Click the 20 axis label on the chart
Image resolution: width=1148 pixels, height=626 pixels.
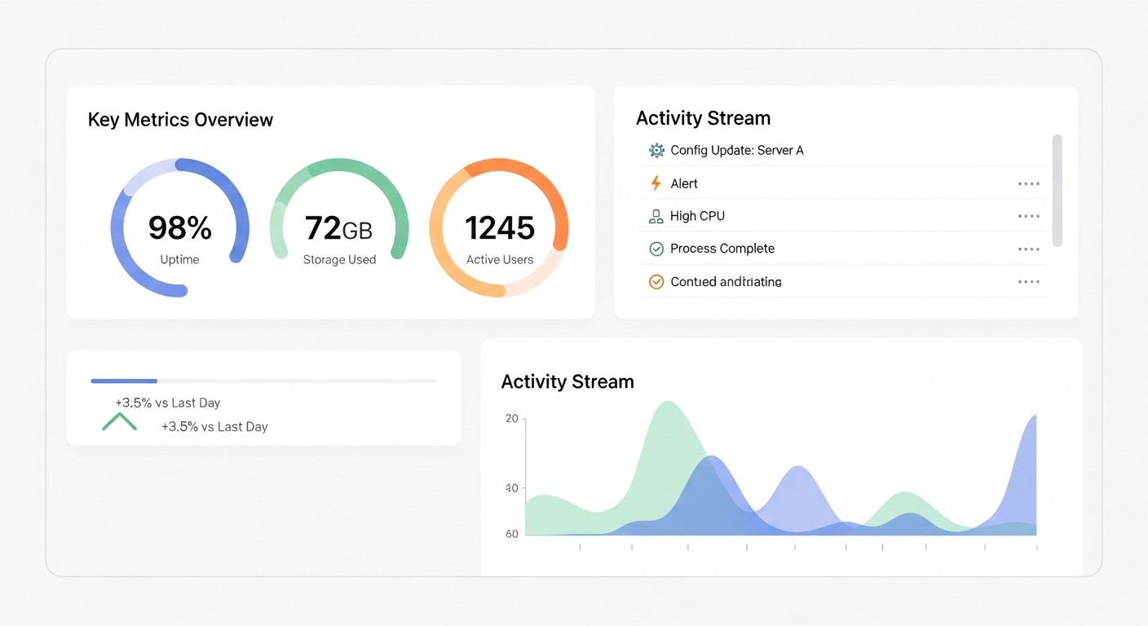pos(511,417)
